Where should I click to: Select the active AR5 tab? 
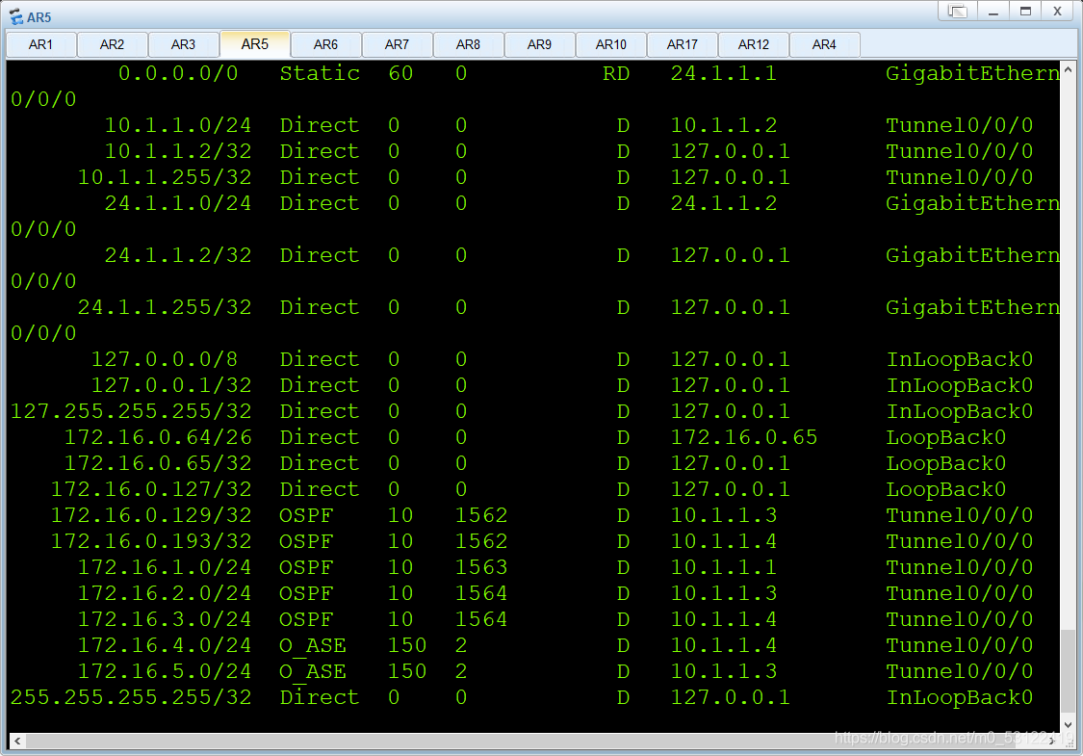click(254, 43)
